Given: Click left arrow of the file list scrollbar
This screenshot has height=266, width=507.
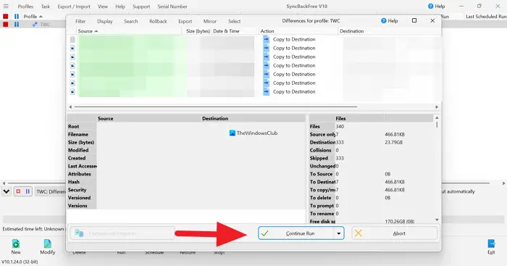Looking at the screenshot, I should [x=70, y=107].
